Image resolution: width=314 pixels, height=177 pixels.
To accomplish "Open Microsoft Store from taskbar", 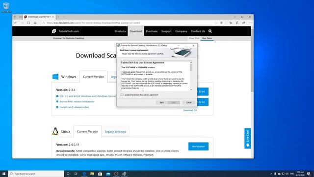I will (x=100, y=174).
